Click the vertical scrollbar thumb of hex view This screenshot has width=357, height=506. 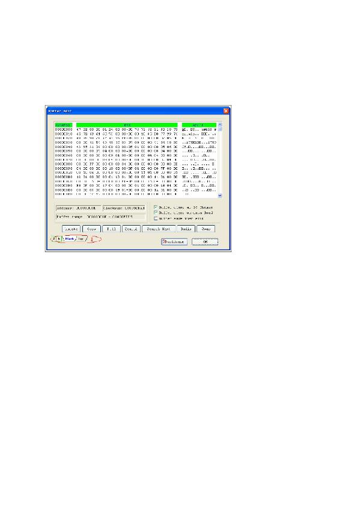click(x=220, y=129)
